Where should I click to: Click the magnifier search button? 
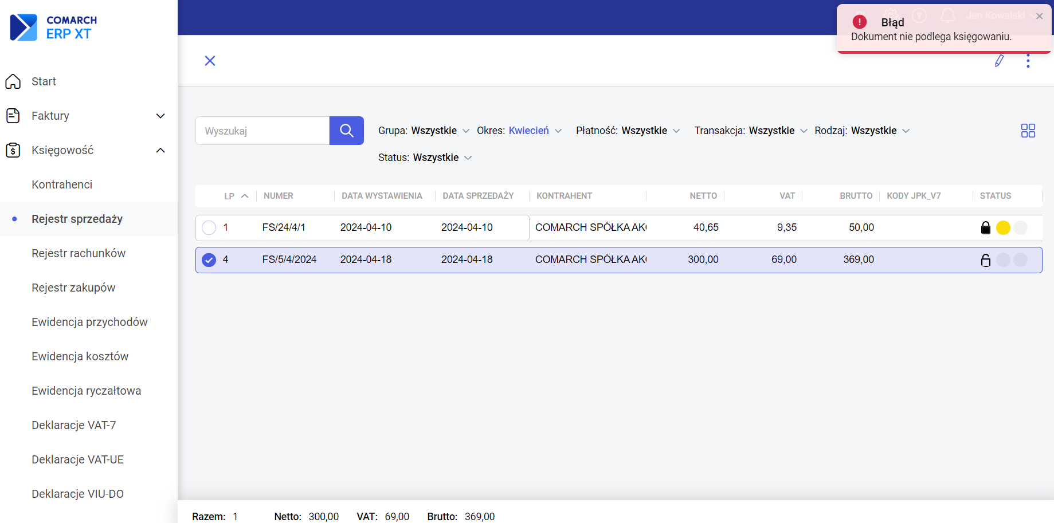tap(346, 131)
